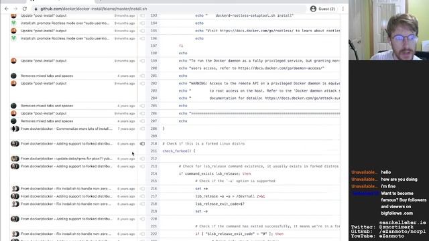View blame prior to change at line 201

click(x=142, y=76)
